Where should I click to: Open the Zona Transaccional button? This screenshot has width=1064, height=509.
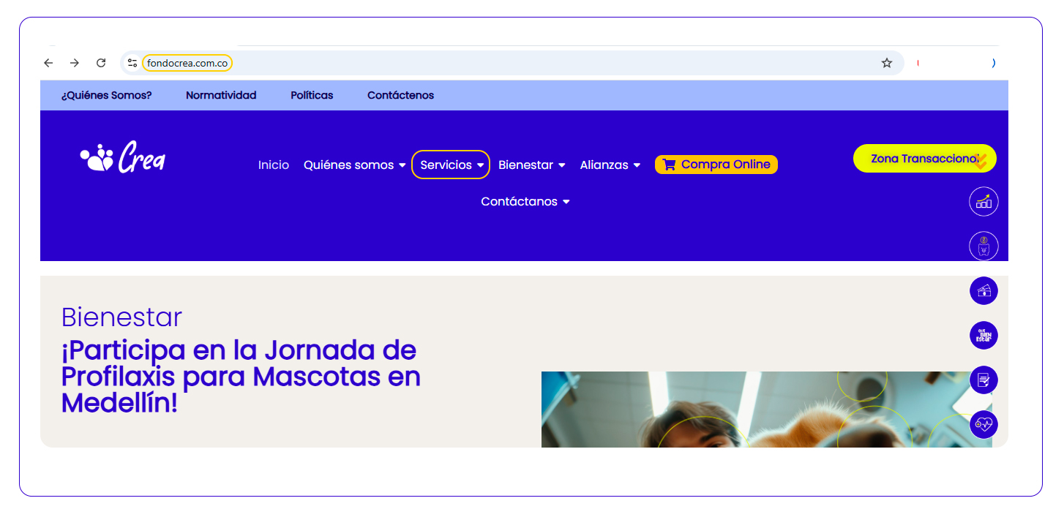coord(925,159)
